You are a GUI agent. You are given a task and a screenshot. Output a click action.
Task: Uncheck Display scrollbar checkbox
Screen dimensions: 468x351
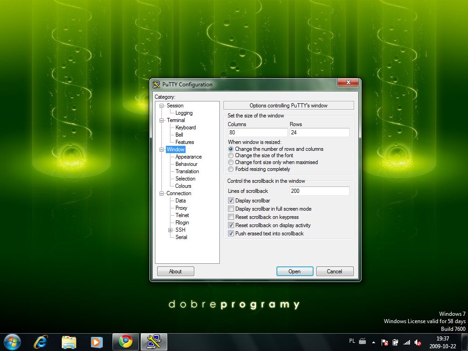(x=231, y=201)
